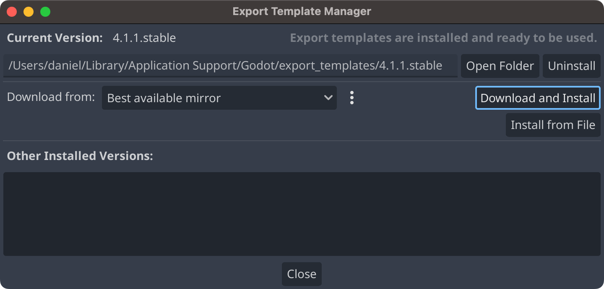The width and height of the screenshot is (604, 289).
Task: Select the Best available mirror combo box
Action: click(219, 98)
